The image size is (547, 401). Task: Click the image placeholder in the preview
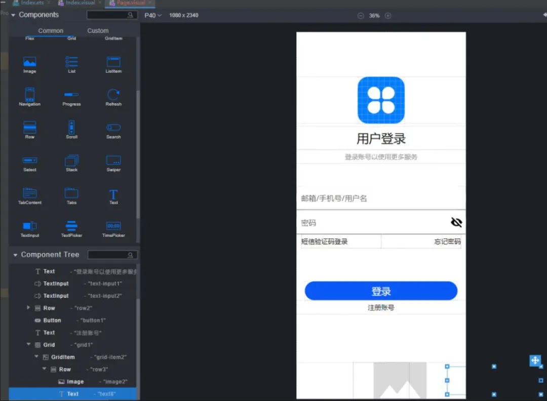point(400,380)
